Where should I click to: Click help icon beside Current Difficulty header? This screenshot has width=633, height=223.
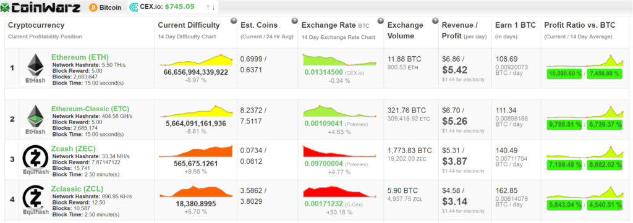coord(233,21)
